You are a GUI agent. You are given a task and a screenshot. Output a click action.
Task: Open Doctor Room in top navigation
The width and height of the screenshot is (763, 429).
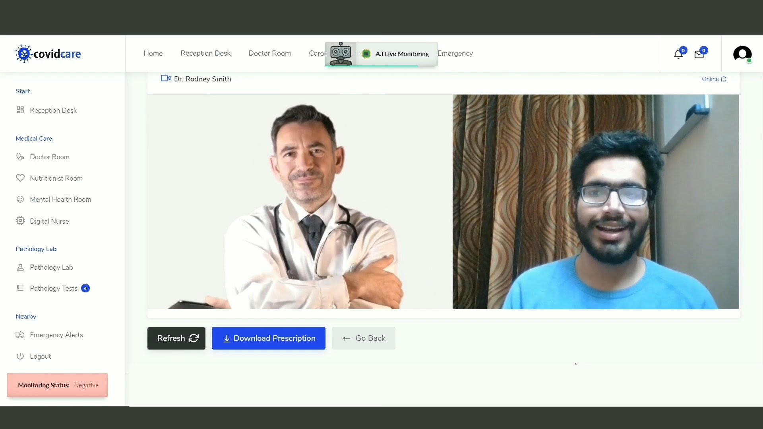pyautogui.click(x=269, y=53)
